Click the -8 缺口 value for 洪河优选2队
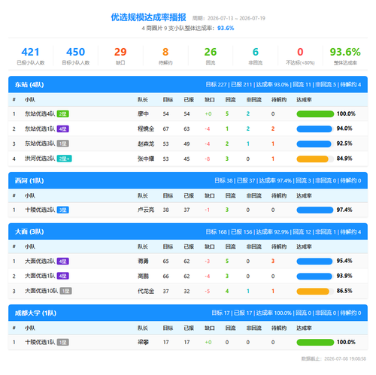 [x=208, y=159]
